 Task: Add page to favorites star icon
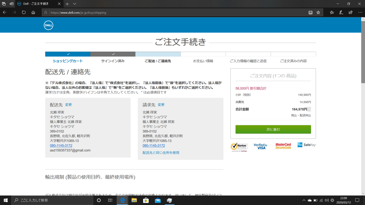tap(318, 13)
